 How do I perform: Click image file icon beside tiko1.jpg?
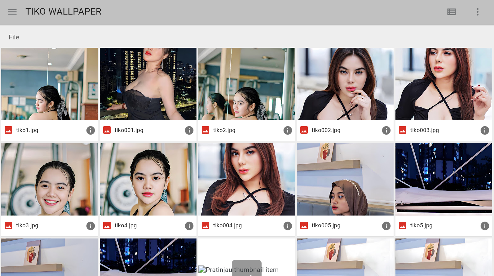[8, 130]
